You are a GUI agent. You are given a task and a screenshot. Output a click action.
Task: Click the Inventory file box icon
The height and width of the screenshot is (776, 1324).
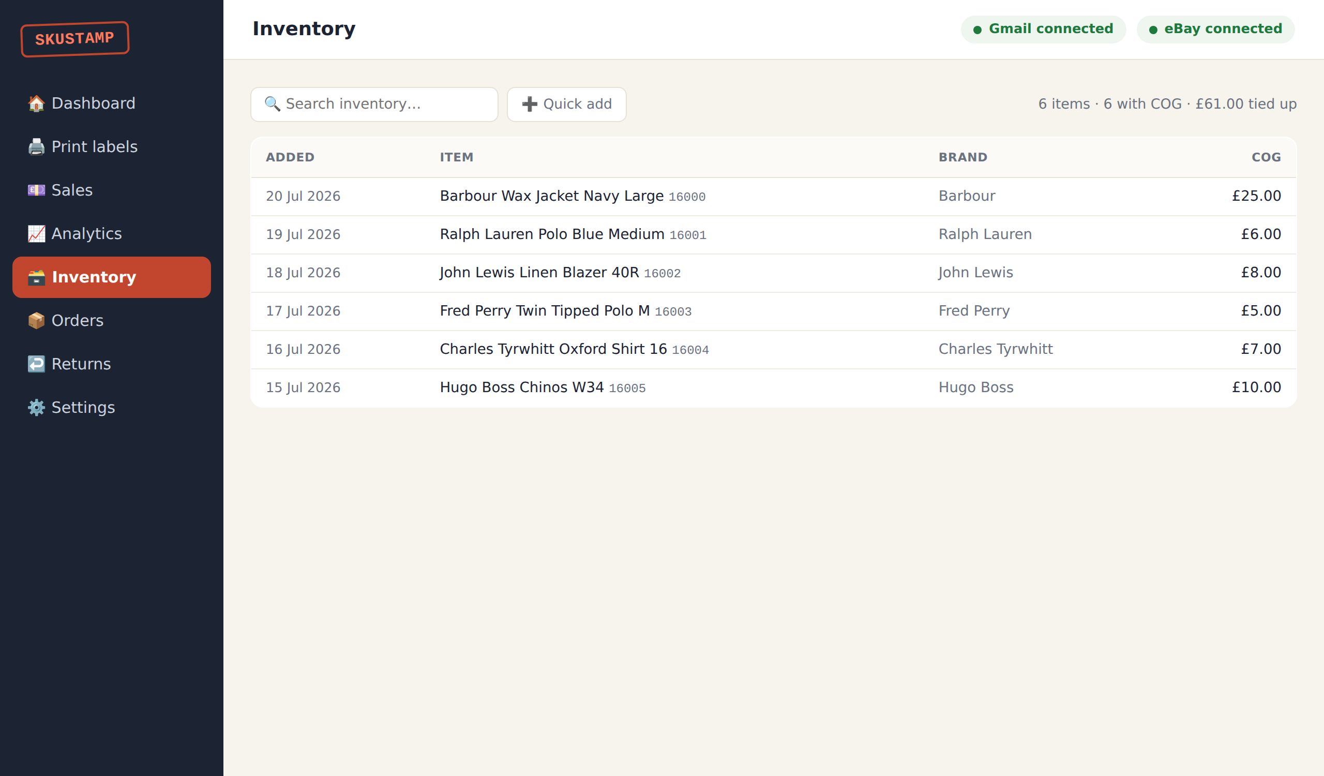[36, 277]
